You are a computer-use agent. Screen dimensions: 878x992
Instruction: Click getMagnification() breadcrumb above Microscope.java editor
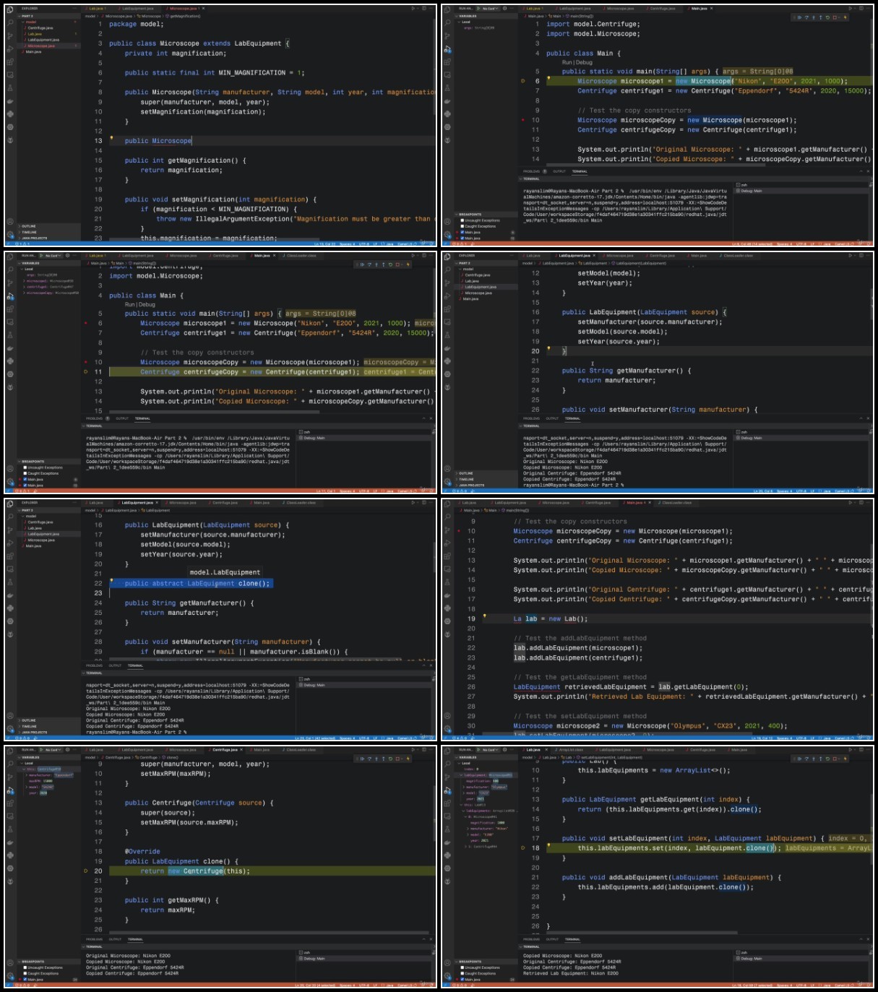point(185,16)
